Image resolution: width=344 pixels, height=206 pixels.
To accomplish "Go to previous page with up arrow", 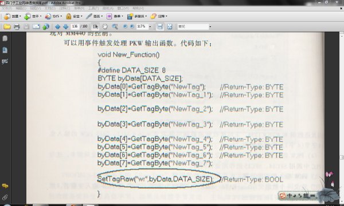I will [58, 27].
